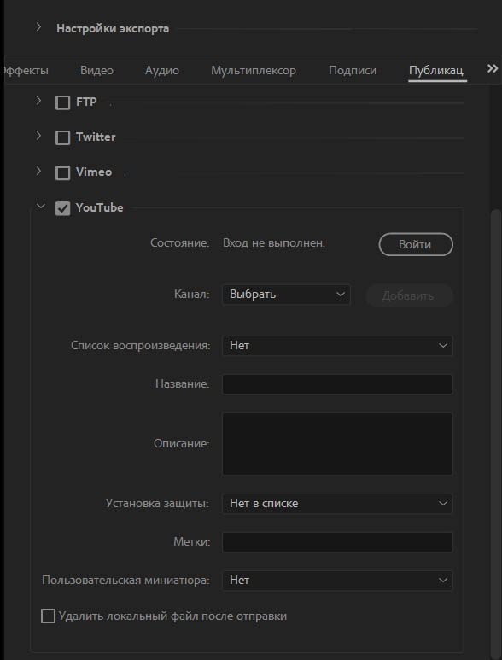The image size is (502, 660).
Task: Enable the Vimeo checkbox
Action: [x=62, y=172]
